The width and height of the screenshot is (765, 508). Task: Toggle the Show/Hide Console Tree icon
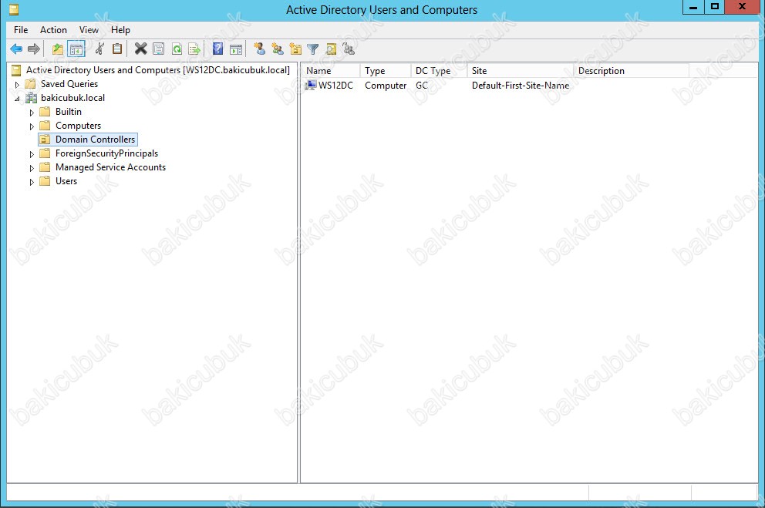tap(76, 49)
